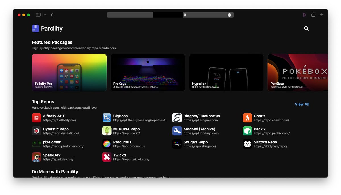This screenshot has height=195, width=341.
Task: Click the Alfhaily APT repo icon
Action: pyautogui.click(x=36, y=118)
